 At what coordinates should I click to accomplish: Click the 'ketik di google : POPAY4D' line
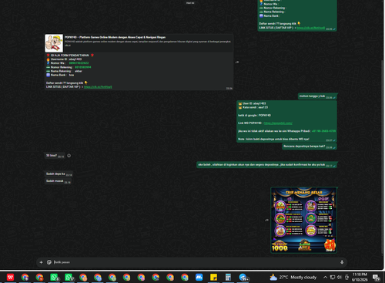(254, 115)
